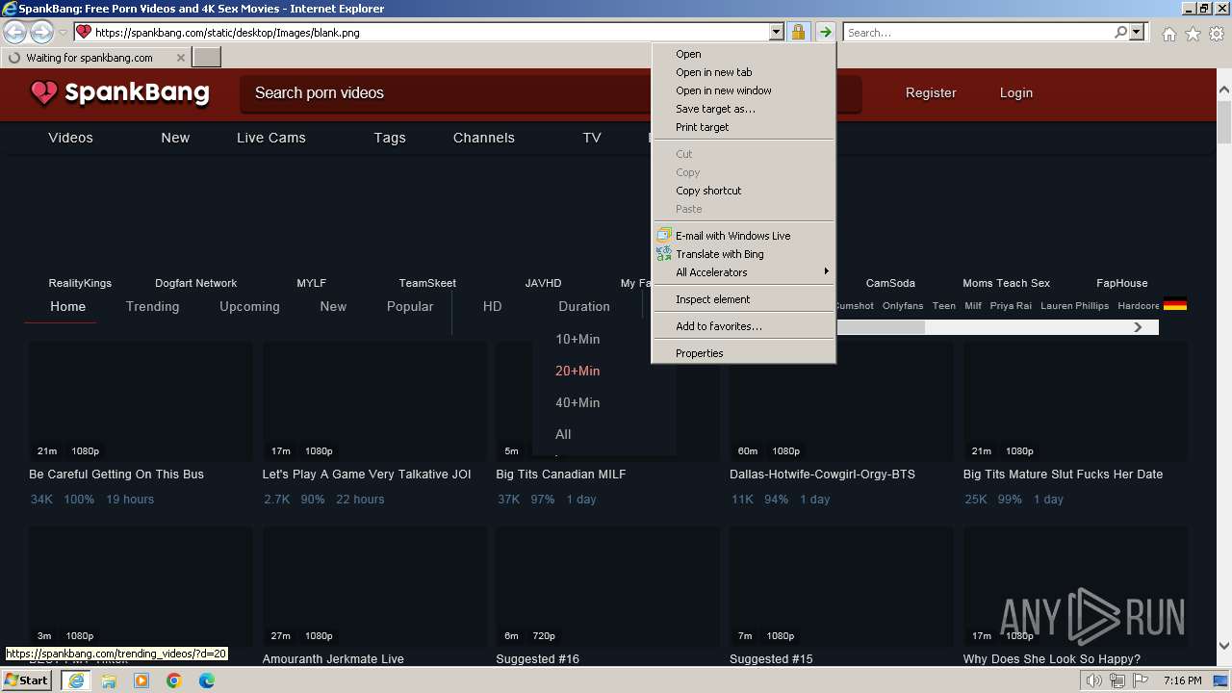Click the page scroll down arrow

click(x=1224, y=647)
